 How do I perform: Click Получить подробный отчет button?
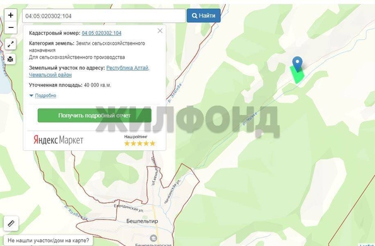pyautogui.click(x=95, y=115)
